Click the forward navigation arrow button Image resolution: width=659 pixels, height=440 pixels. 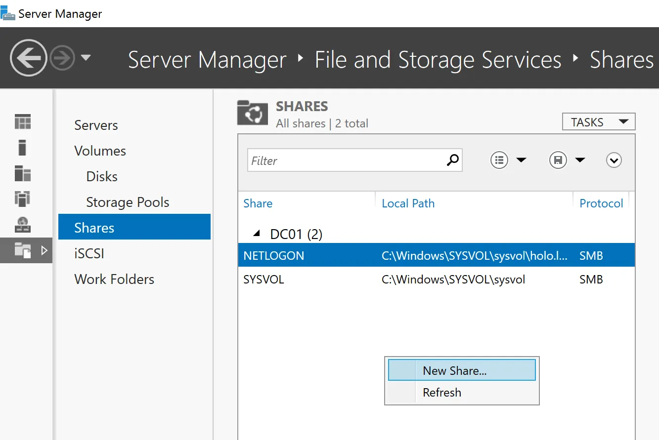point(63,58)
